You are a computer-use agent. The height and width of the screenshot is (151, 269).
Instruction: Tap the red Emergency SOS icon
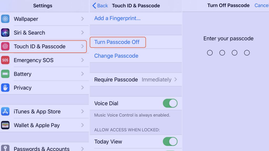click(5, 60)
